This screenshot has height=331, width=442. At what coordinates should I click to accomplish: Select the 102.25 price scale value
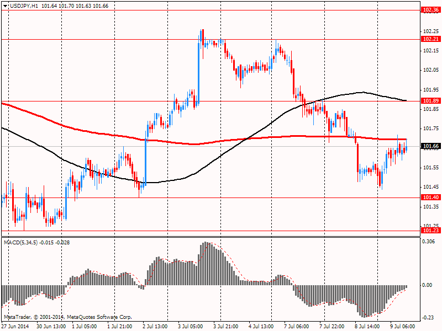pos(431,31)
